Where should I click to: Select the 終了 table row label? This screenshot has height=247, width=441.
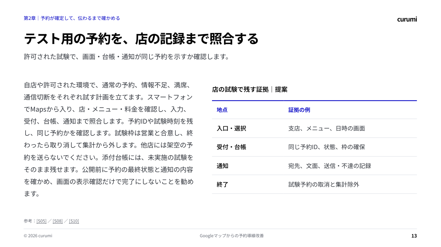222,184
